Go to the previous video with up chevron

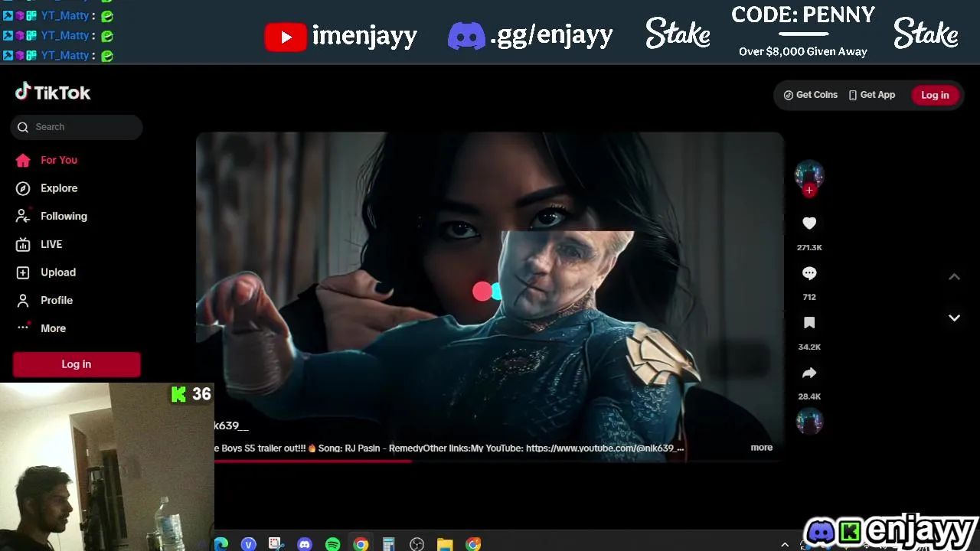click(x=954, y=277)
